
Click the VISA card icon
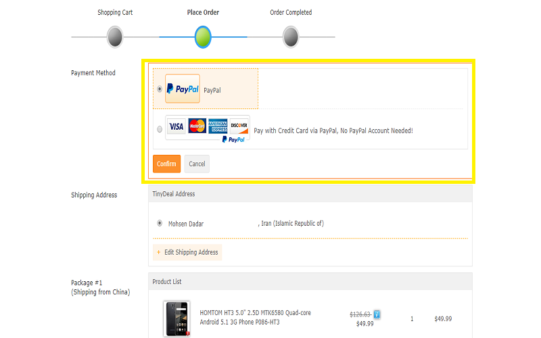177,126
